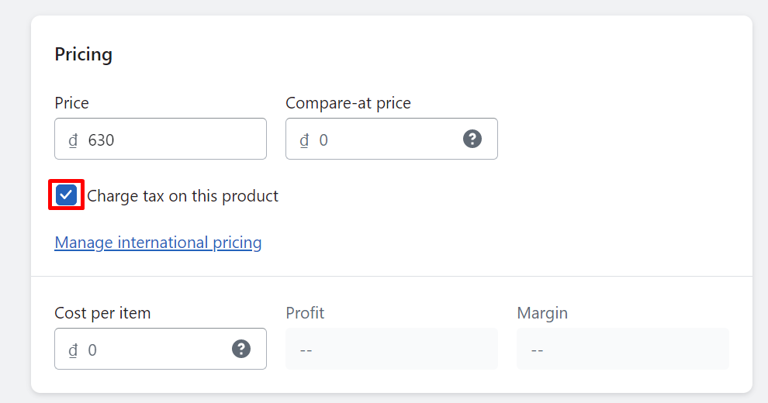Screen dimensions: 768x403
Task: Open the Cost per item help icon
Action: [241, 350]
